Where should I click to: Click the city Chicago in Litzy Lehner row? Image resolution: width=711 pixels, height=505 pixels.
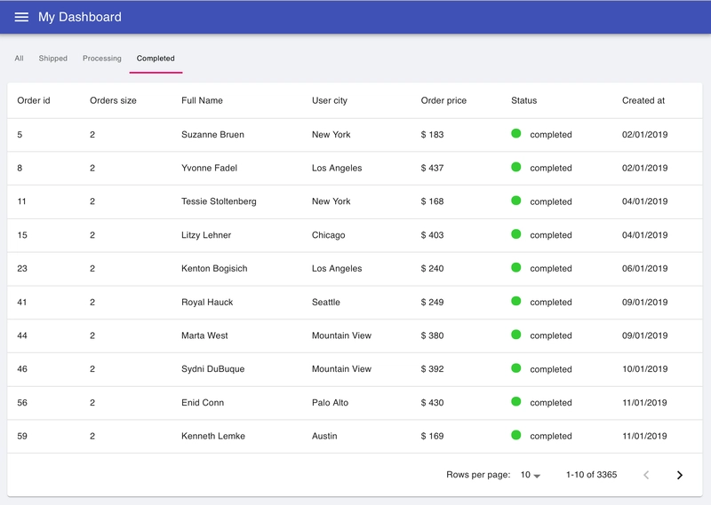click(x=328, y=235)
